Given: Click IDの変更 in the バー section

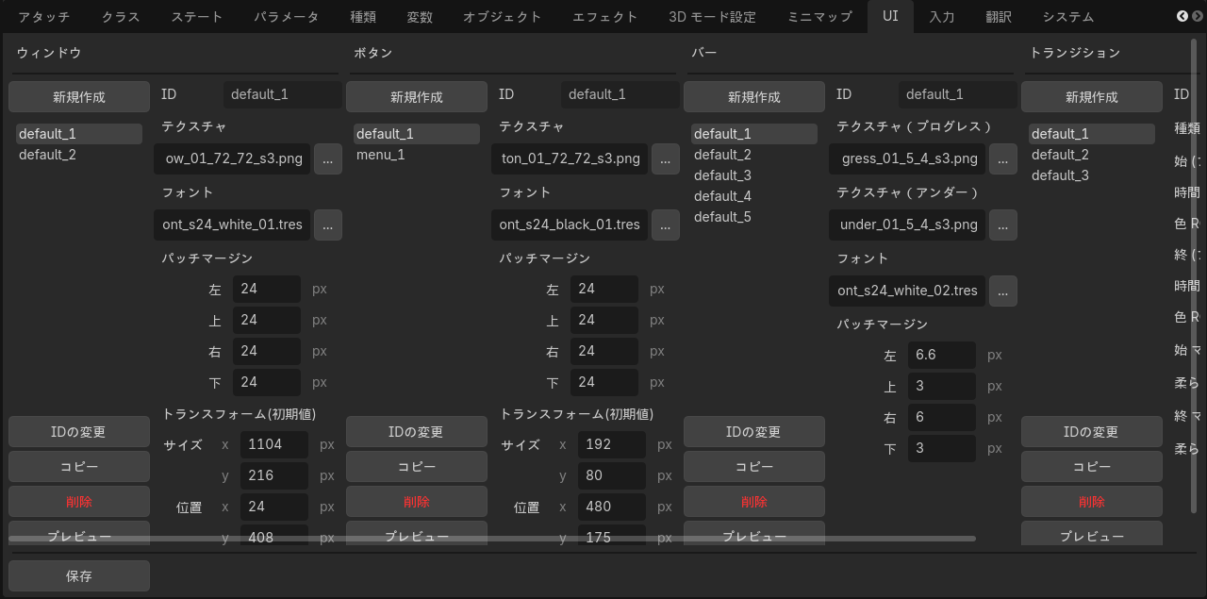Looking at the screenshot, I should tap(754, 432).
